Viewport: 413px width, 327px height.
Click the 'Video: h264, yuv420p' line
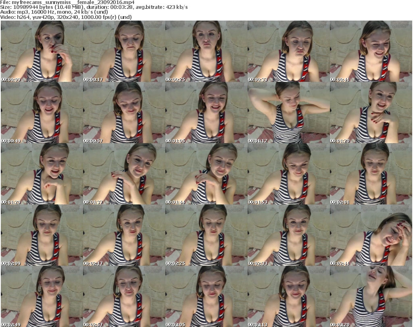(66, 17)
